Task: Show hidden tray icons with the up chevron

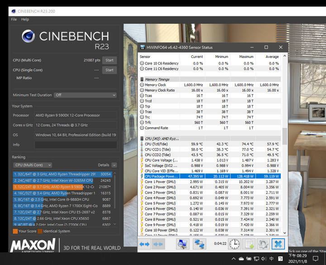Action: [234, 259]
